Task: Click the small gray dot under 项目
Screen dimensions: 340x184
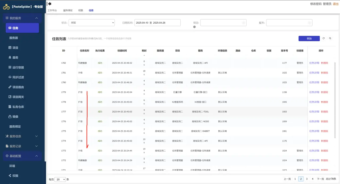Action: 194,27
